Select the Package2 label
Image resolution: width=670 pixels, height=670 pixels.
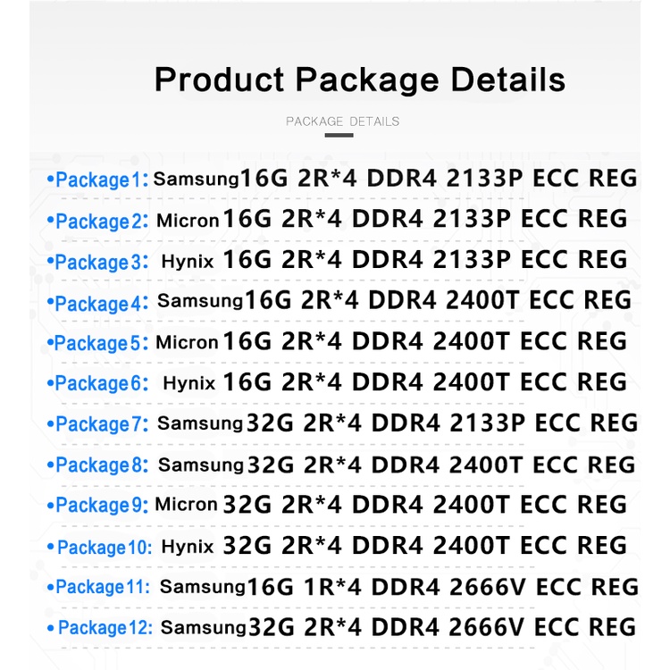pyautogui.click(x=98, y=221)
